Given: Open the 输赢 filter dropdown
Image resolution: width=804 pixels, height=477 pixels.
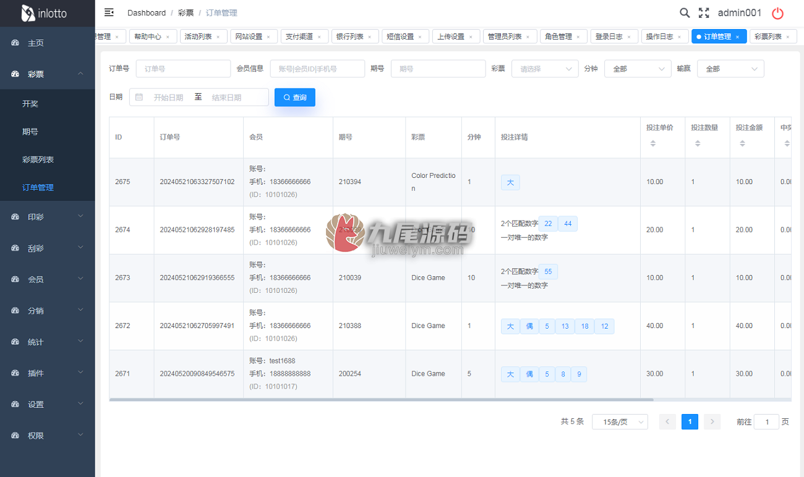Looking at the screenshot, I should [x=730, y=69].
